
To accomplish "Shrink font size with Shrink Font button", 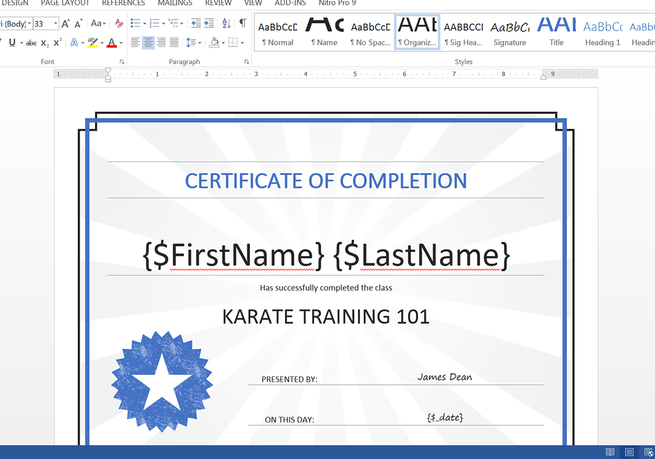I will (x=78, y=23).
